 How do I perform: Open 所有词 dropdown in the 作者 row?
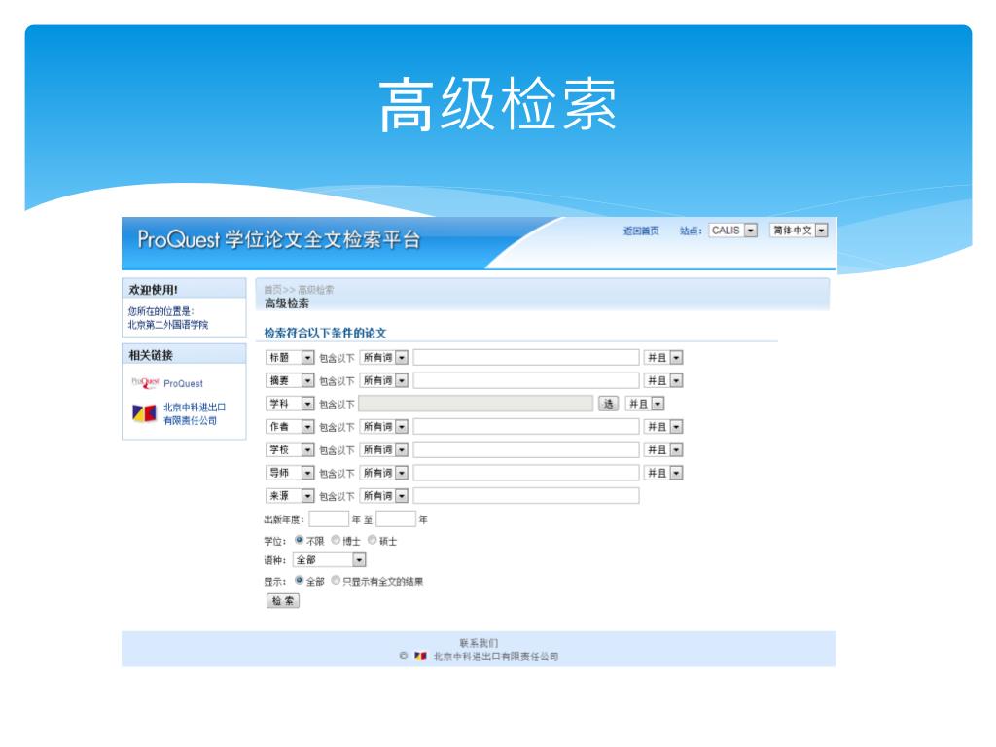[384, 427]
